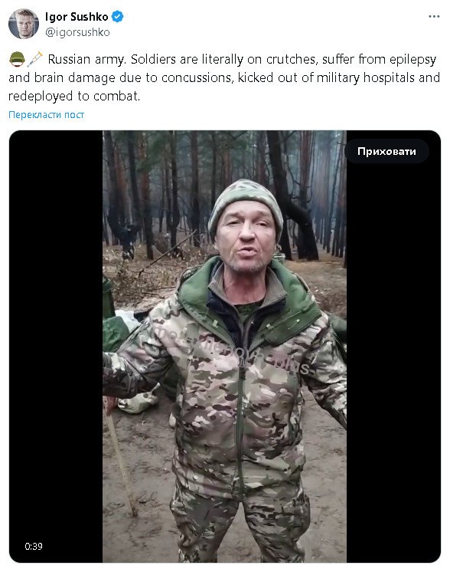Click the blue verified badge
The width and height of the screenshot is (450, 572).
117,16
